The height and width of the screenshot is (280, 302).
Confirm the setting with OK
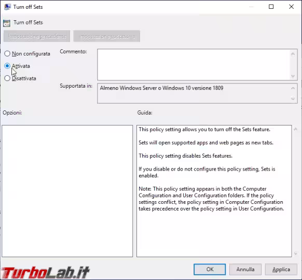pyautogui.click(x=210, y=269)
